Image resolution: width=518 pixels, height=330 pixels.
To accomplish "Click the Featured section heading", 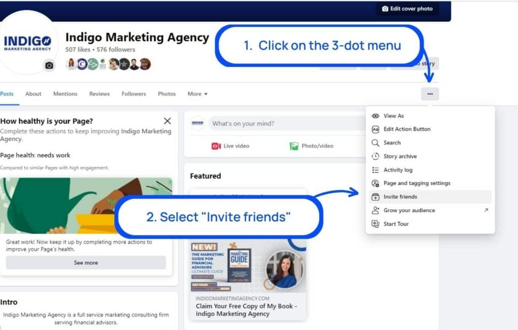I will pos(205,176).
